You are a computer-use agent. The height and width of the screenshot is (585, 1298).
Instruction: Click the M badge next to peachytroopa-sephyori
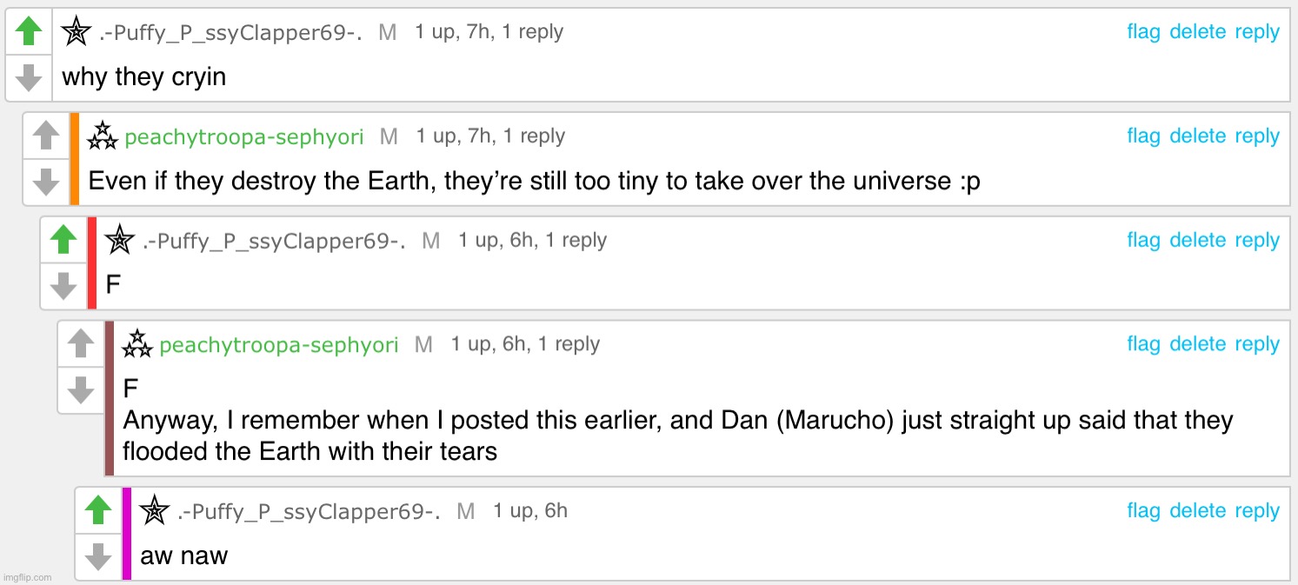388,136
